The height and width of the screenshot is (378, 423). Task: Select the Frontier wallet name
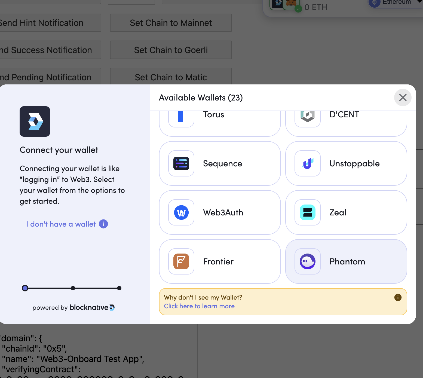point(218,261)
